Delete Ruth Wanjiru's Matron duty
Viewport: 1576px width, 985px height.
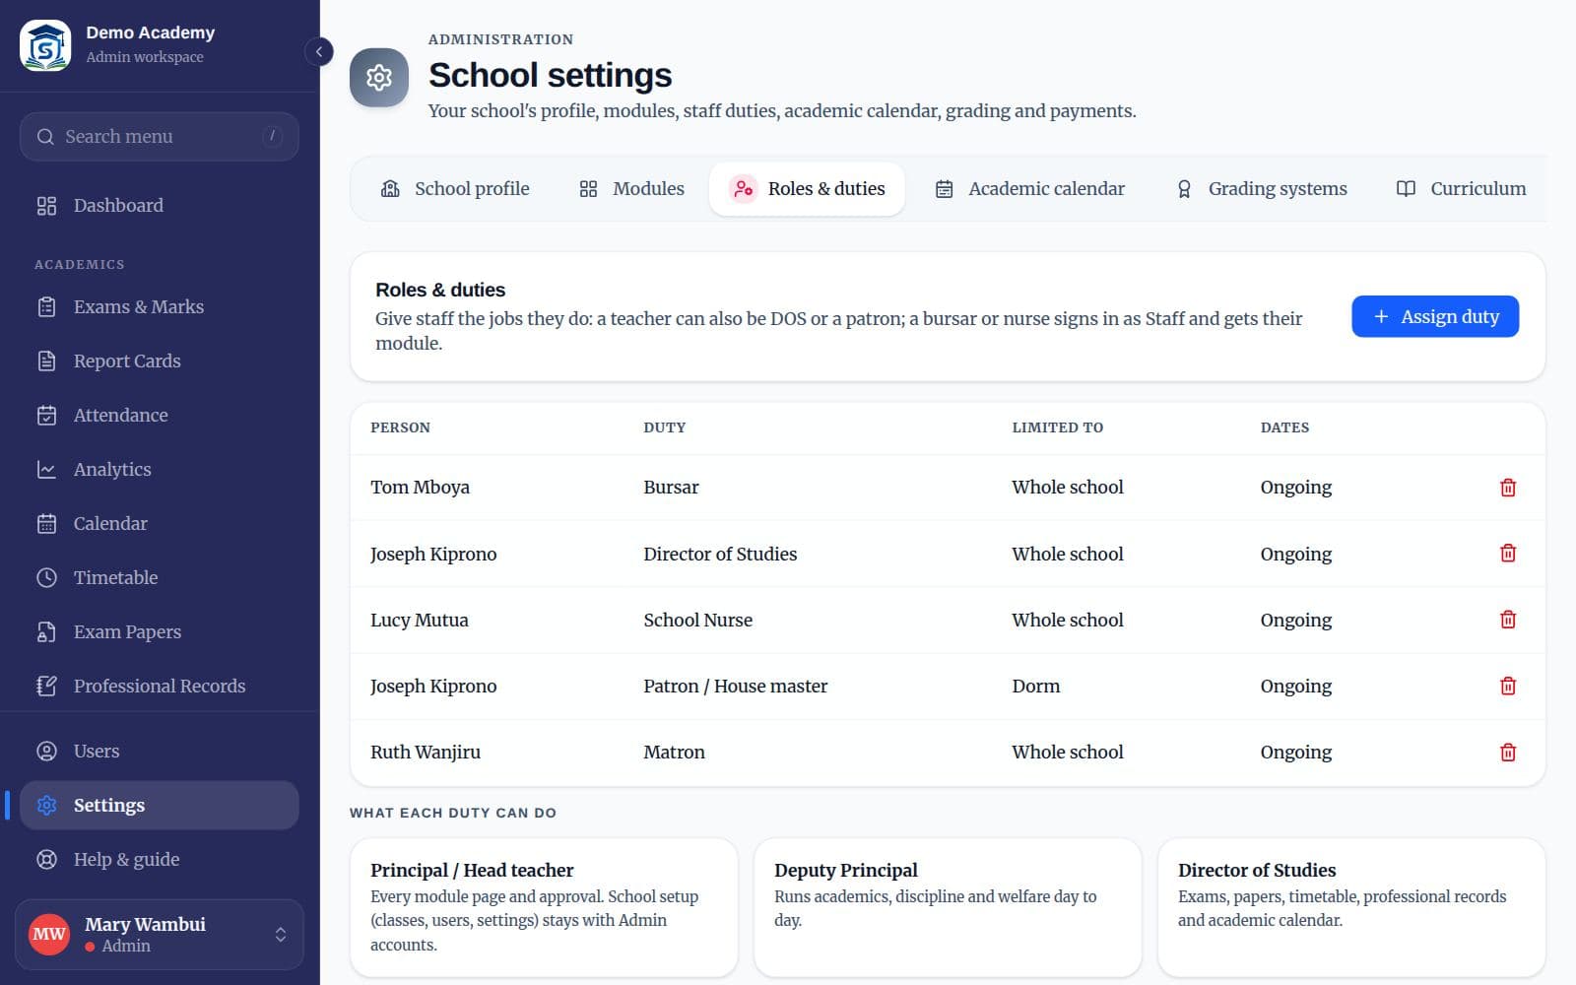[1507, 753]
